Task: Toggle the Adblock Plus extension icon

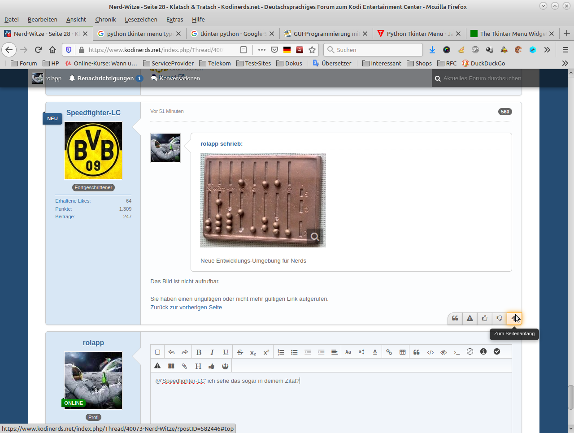Action: (475, 50)
